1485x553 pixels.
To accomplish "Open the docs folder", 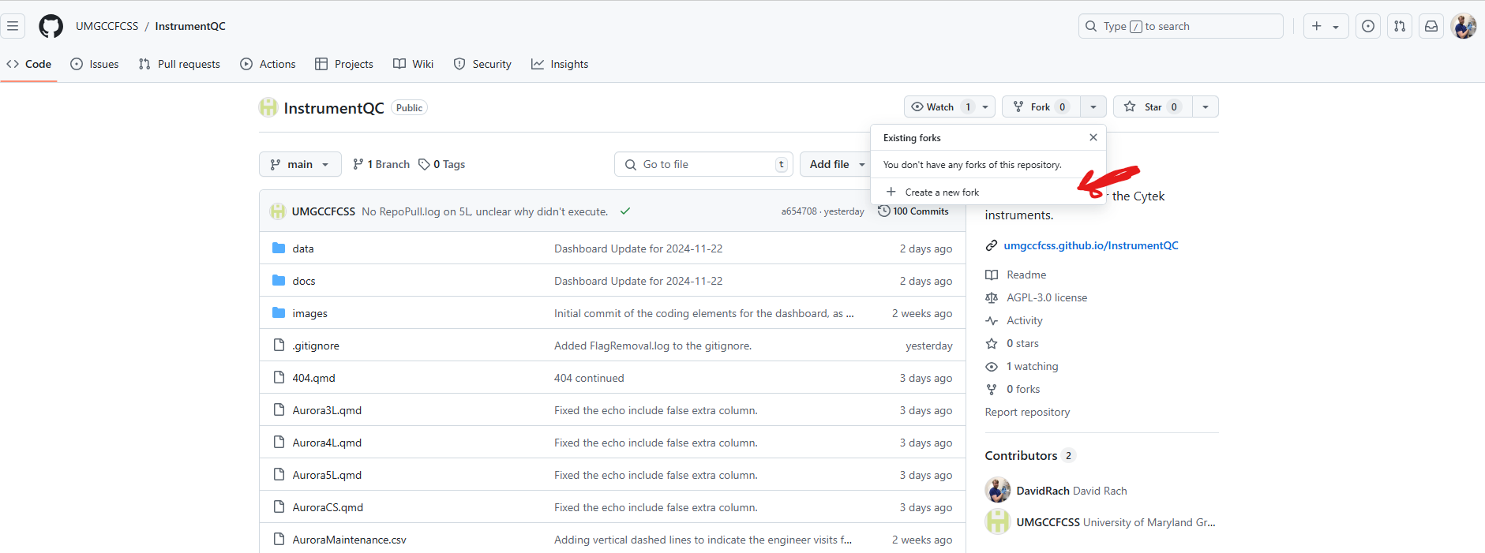I will point(304,281).
